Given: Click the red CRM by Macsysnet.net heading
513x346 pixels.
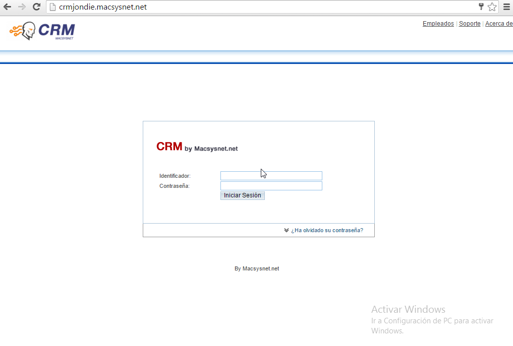Looking at the screenshot, I should click(x=197, y=147).
